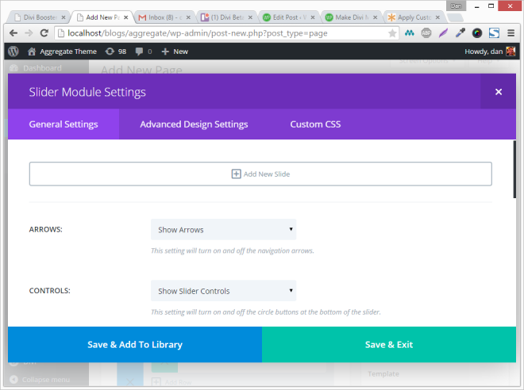524x390 pixels.
Task: Open a new browser tab
Action: (x=455, y=17)
